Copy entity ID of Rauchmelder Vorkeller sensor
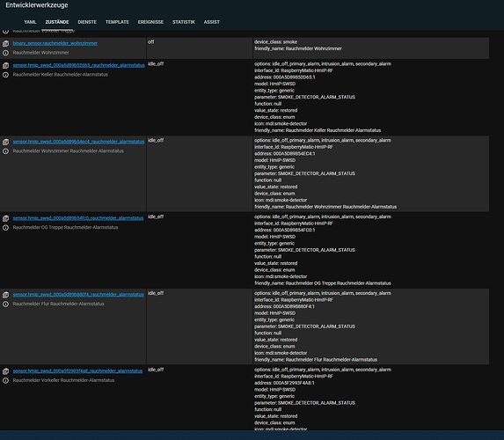The width and height of the screenshot is (504, 440). pyautogui.click(x=6, y=371)
